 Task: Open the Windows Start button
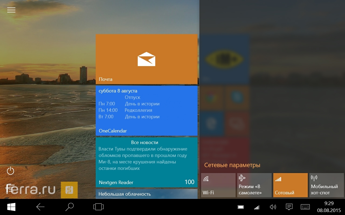click(11, 207)
